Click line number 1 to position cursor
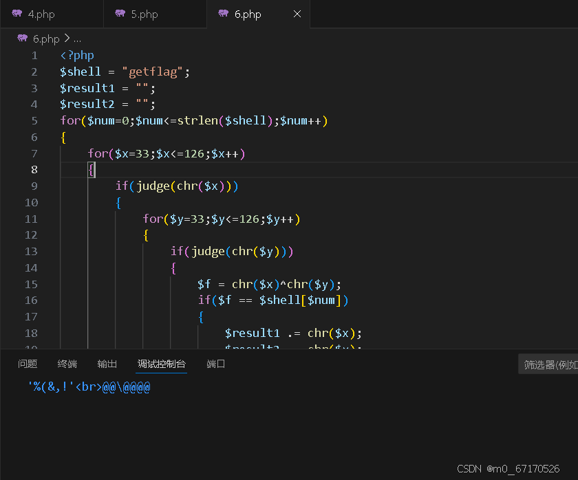 coord(34,55)
